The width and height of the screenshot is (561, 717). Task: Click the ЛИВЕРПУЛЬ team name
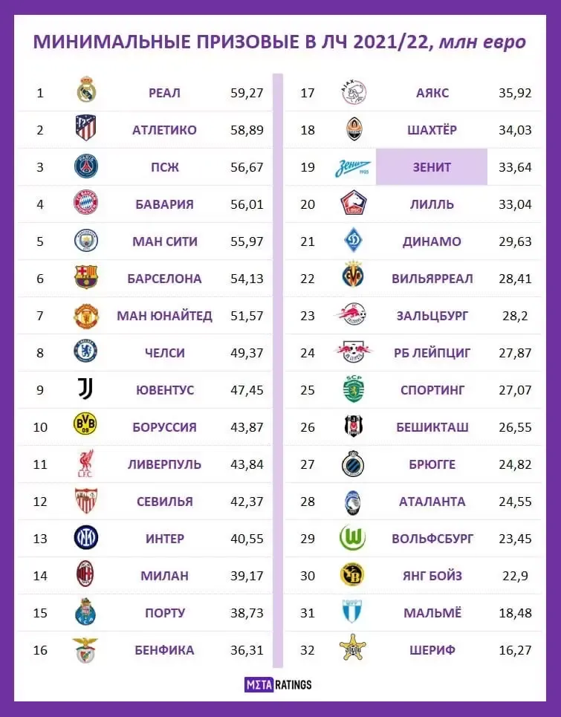tap(164, 464)
